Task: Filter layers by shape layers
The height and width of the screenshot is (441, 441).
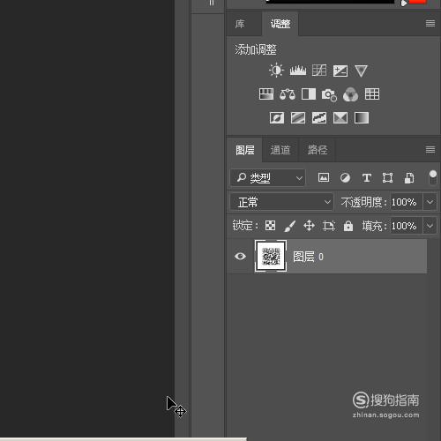Action: [387, 177]
